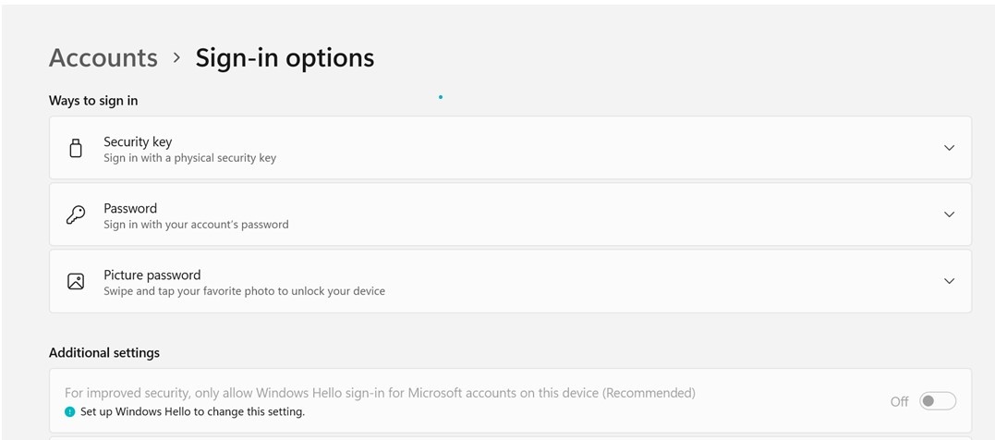The image size is (995, 440).
Task: Click the "Set up Windows Hello" notice text
Action: [192, 412]
